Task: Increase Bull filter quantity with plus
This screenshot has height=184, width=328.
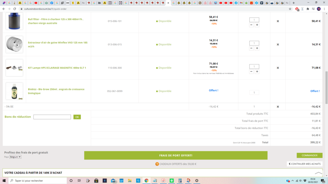Action: coord(257,25)
